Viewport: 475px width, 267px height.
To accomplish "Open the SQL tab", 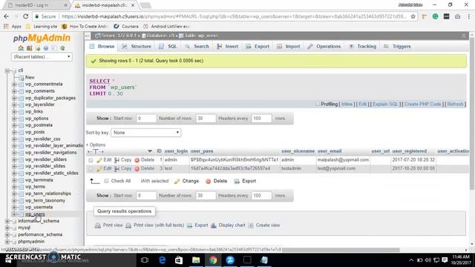I will [x=168, y=46].
